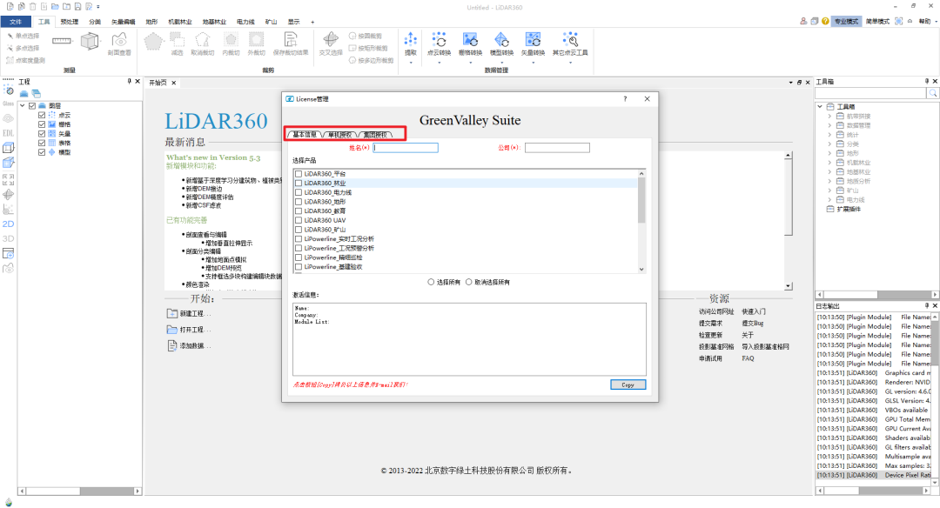This screenshot has width=940, height=508.
Task: Toggle EDL display in the left toolbar
Action: click(x=9, y=133)
